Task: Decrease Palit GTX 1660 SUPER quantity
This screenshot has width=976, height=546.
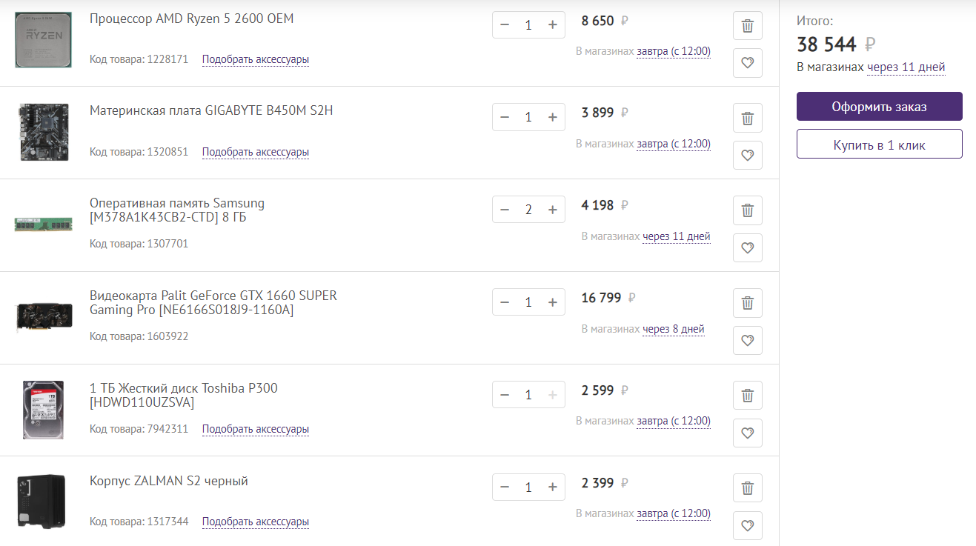Action: tap(505, 302)
